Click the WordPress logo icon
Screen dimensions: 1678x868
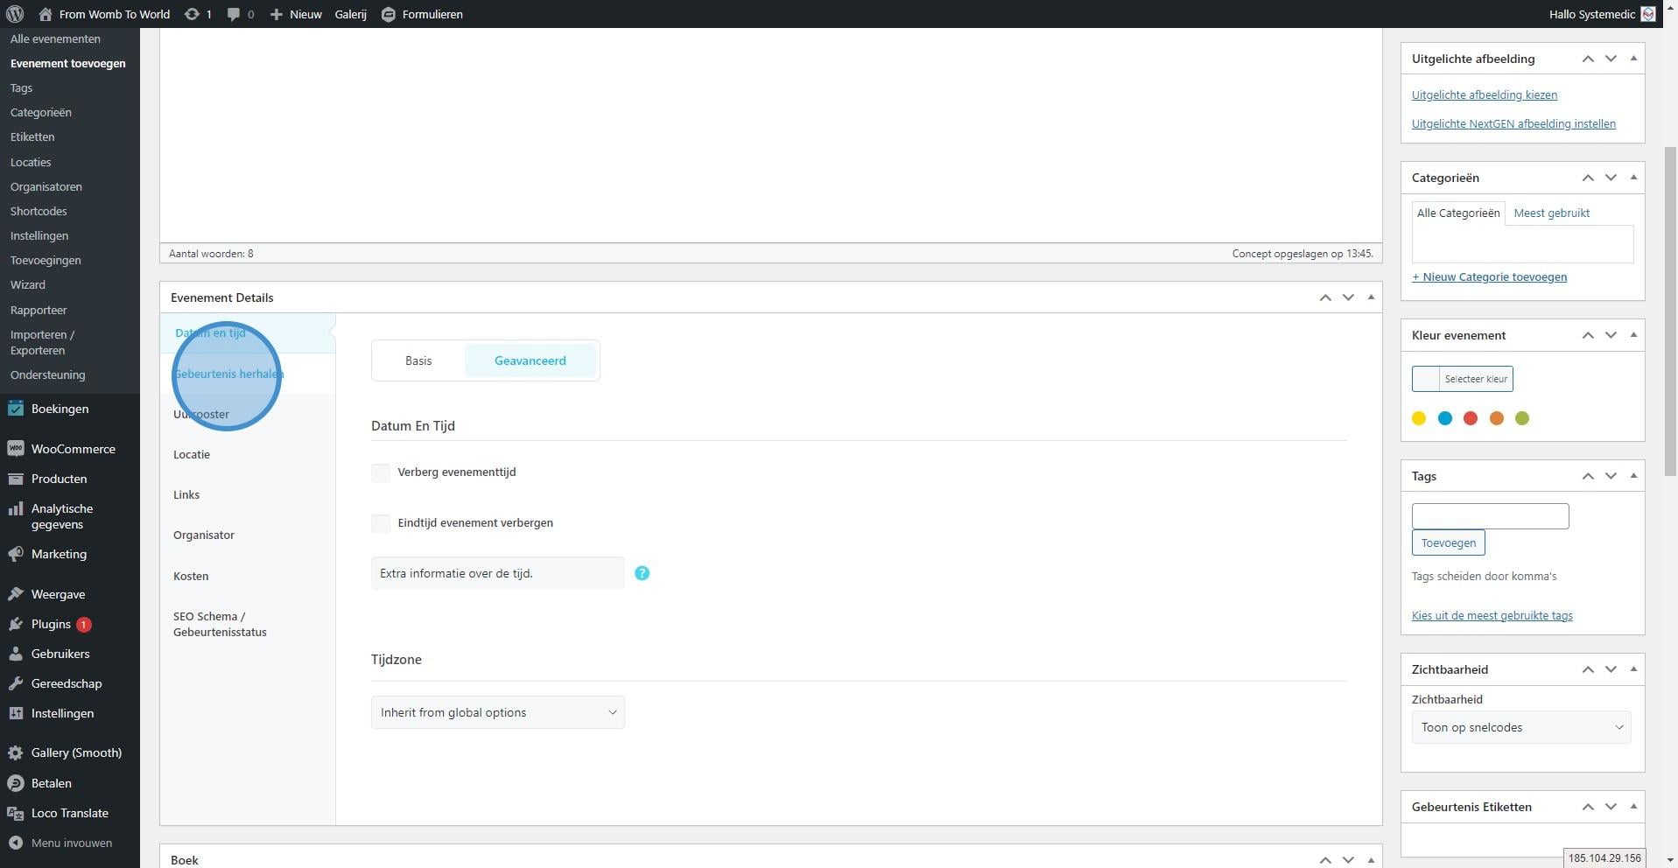(15, 14)
